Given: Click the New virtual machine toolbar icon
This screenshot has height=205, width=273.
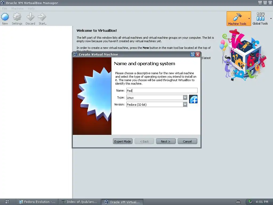Looking at the screenshot, I should tap(5, 19).
